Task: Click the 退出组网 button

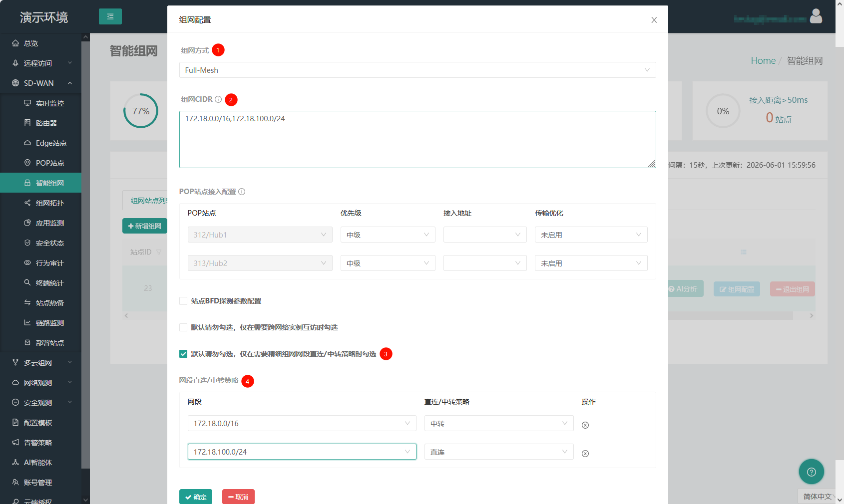Action: [793, 289]
